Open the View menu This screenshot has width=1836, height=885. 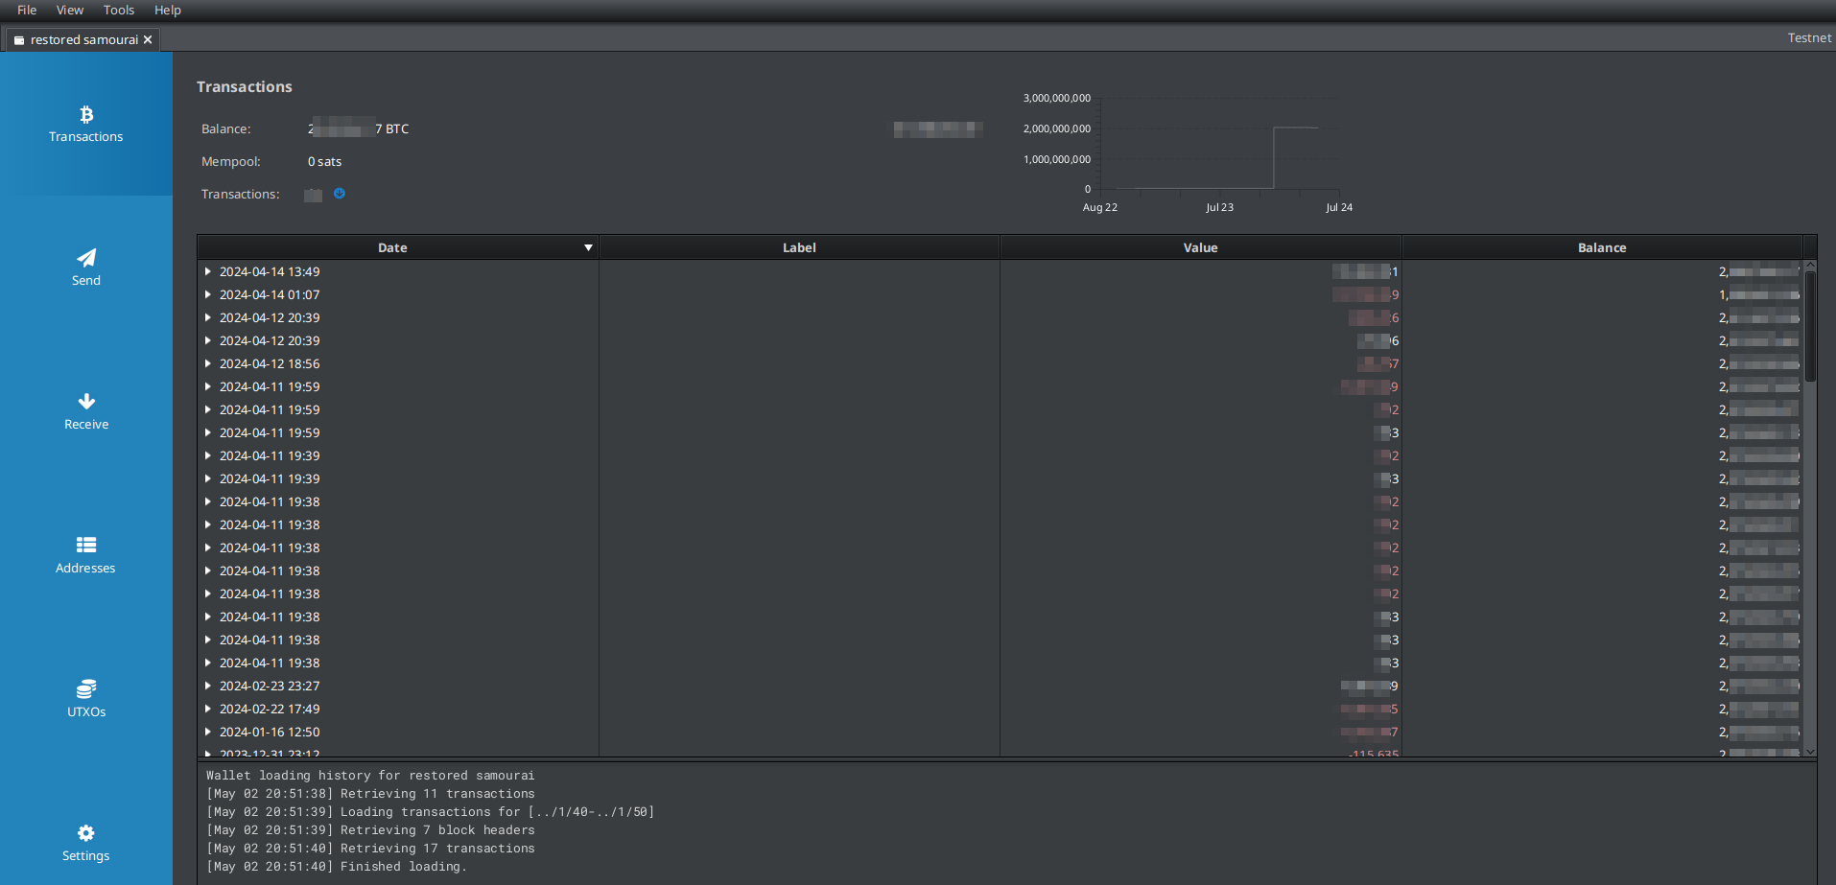point(70,10)
